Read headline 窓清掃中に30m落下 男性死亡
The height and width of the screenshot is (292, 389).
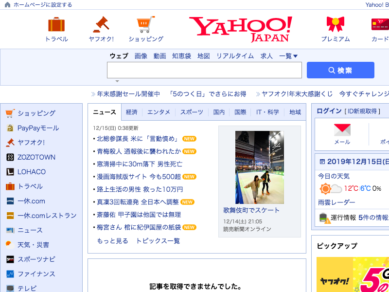[140, 164]
